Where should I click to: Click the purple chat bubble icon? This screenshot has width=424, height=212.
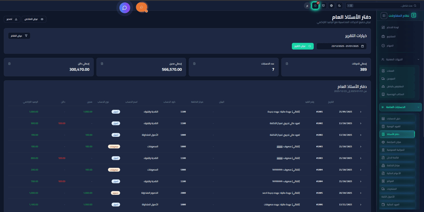coord(125,7)
